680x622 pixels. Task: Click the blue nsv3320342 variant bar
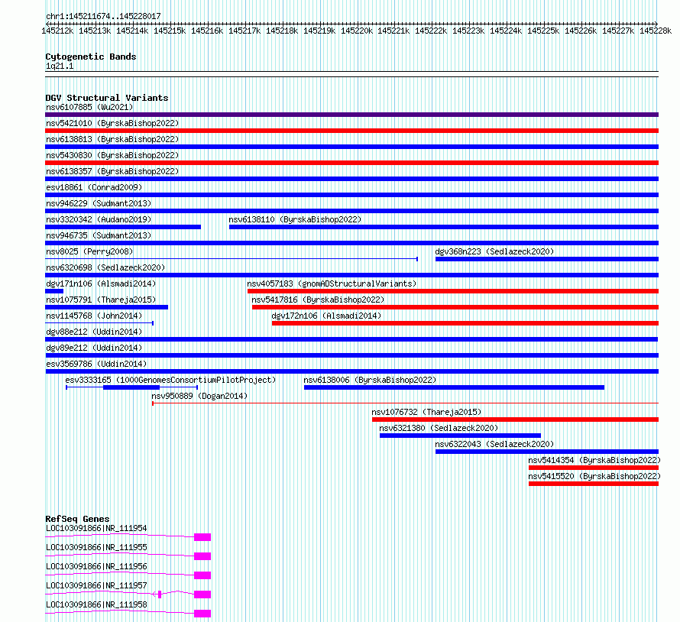coord(123,227)
